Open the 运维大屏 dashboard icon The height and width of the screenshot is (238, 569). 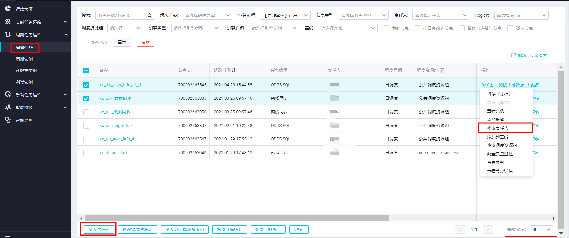point(8,9)
